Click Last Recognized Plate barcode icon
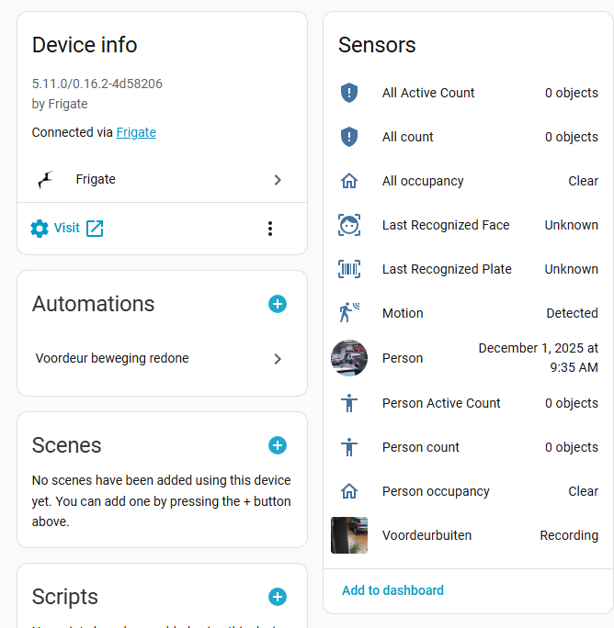This screenshot has width=614, height=628. [x=349, y=269]
